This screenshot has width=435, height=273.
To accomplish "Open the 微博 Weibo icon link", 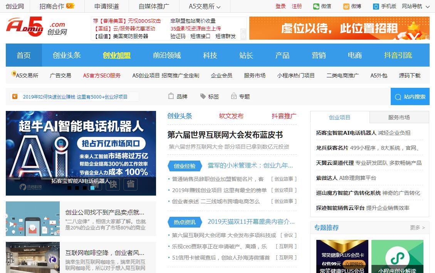I will (x=346, y=7).
